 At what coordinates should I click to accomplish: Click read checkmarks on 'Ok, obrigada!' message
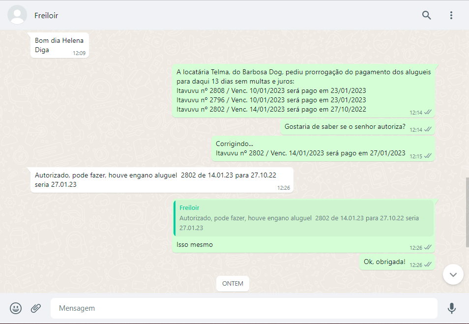tap(428, 265)
